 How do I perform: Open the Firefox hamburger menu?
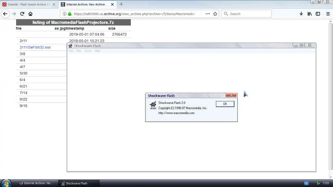click(328, 14)
